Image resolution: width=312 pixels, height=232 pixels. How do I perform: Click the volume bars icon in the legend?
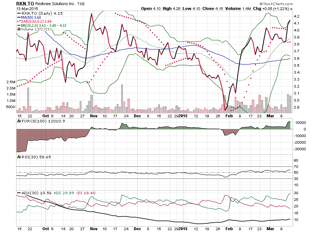[19, 29]
